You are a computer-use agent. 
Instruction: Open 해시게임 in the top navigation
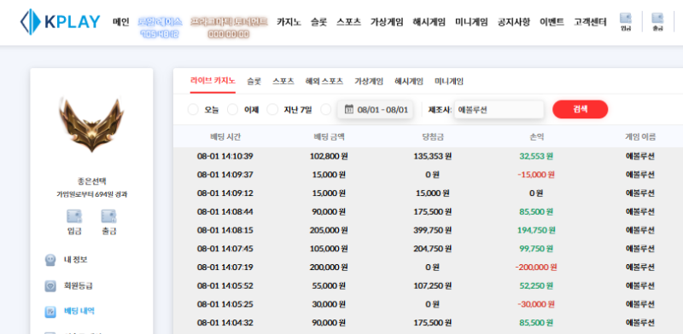coord(429,22)
